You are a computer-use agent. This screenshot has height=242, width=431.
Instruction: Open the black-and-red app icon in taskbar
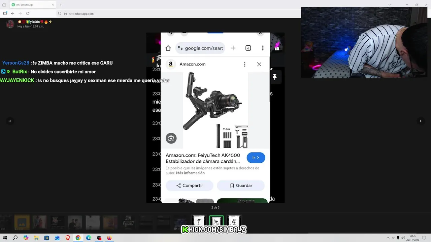pos(99,238)
